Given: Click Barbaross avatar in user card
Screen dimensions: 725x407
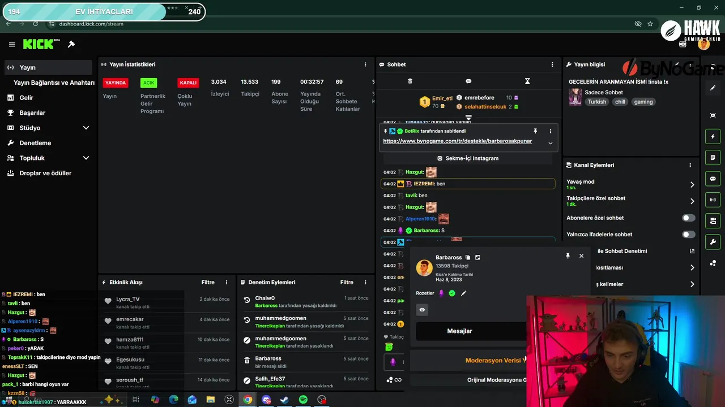Looking at the screenshot, I should pos(424,268).
